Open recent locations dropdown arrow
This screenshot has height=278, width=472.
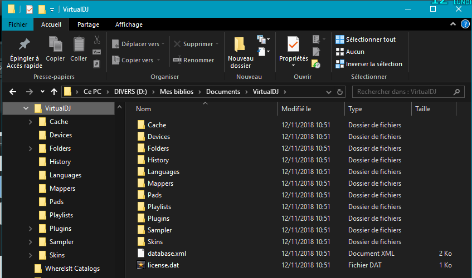(42, 92)
